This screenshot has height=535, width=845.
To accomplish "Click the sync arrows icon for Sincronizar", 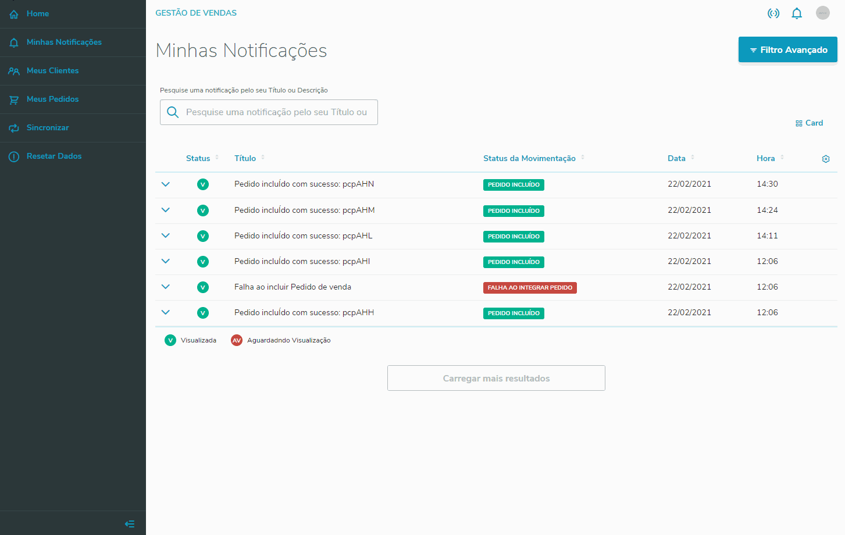I will [14, 128].
